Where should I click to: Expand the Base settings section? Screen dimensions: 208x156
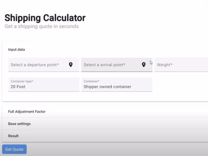pos(19,124)
